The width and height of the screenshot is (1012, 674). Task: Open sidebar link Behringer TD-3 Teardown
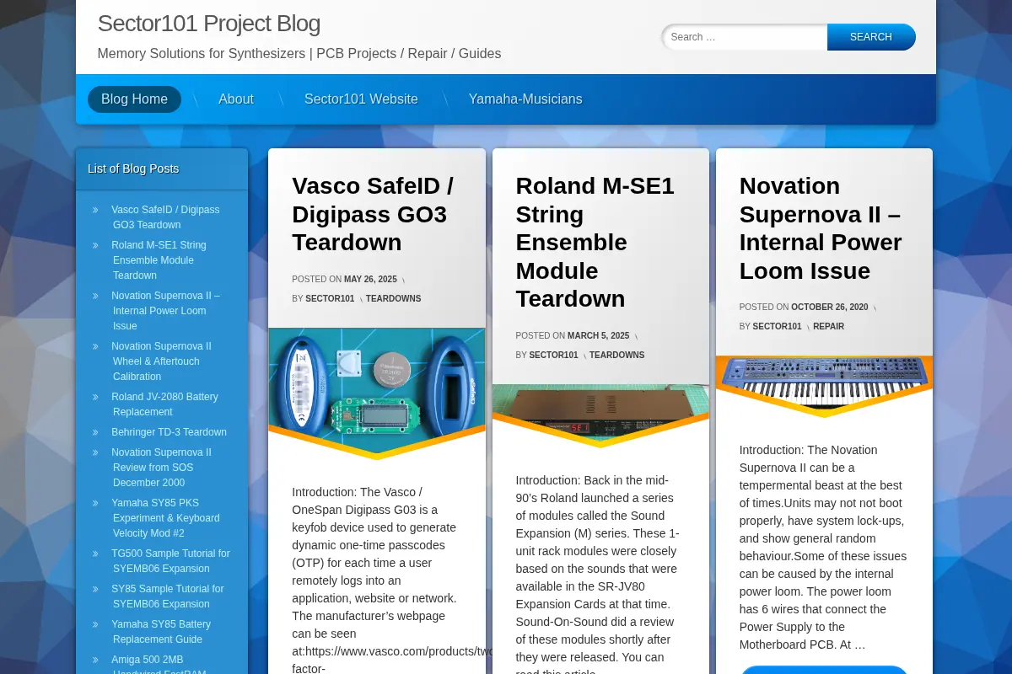[x=169, y=432]
